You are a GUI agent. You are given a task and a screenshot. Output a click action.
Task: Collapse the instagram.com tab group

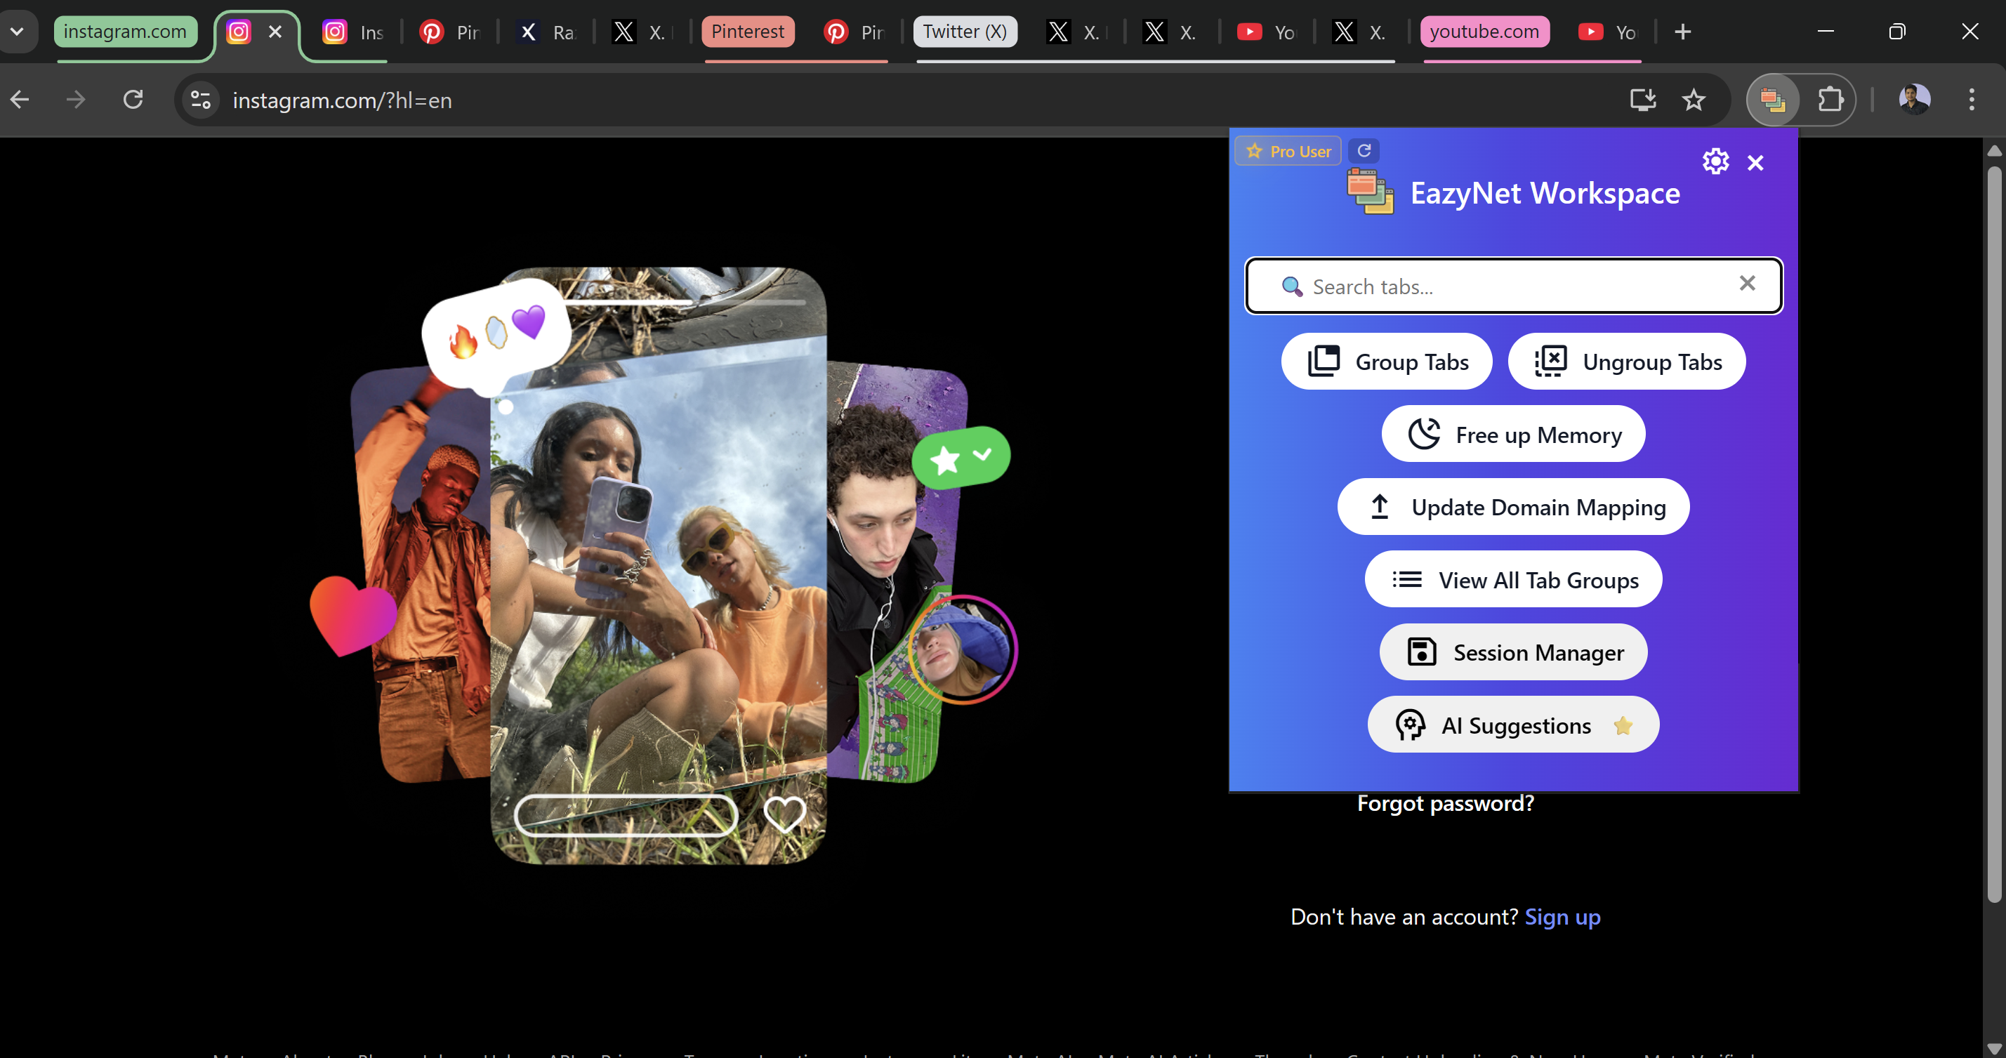(124, 31)
